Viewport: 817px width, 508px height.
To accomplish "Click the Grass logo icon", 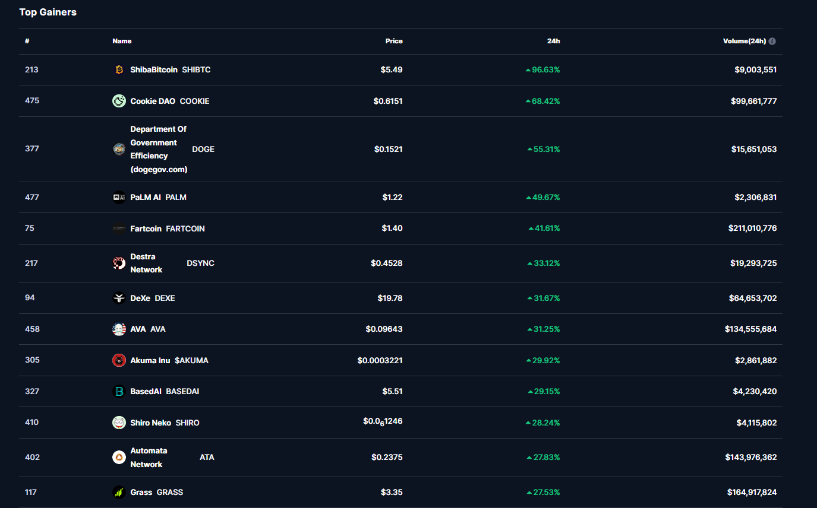I will point(119,492).
